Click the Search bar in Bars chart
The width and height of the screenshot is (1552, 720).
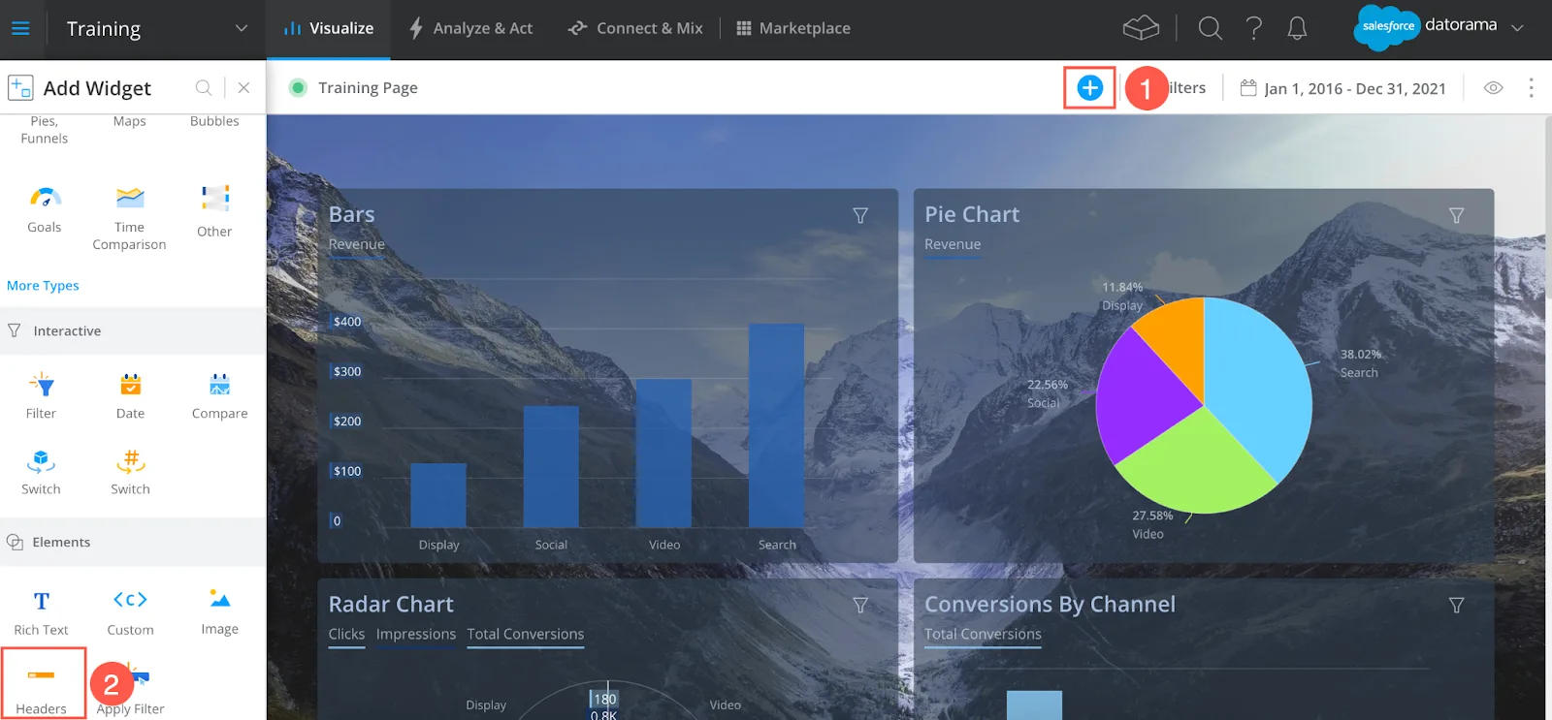(x=776, y=425)
